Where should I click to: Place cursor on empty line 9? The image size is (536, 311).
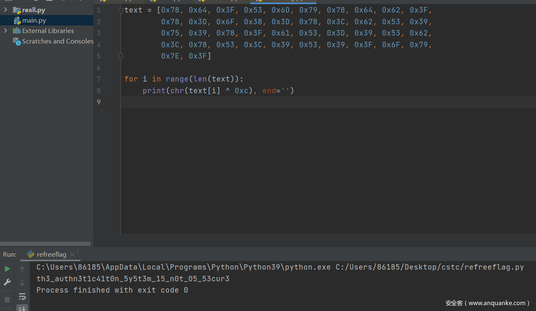point(293,102)
